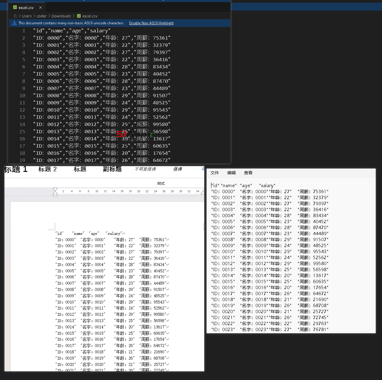Click salary value 72745 in Notepad
This screenshot has width=382, height=380.
coord(320,318)
